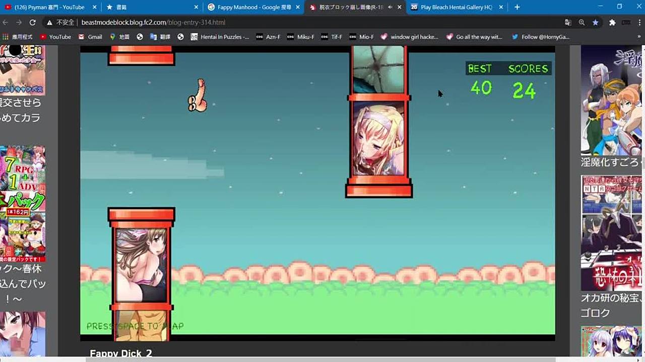Screen dimensions: 645x362
Task: Open the Twitter Follow bookmark
Action: (540, 37)
